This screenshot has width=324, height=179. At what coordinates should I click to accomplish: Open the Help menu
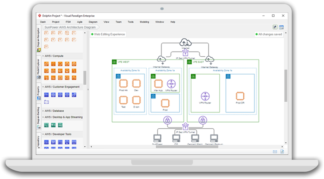click(x=173, y=22)
